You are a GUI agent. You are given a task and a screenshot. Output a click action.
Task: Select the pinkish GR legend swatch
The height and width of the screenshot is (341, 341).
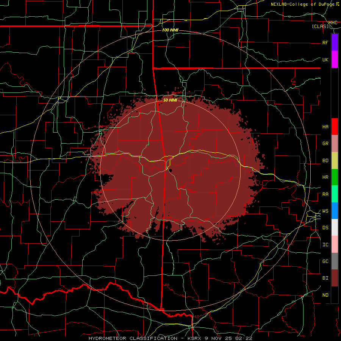[x=335, y=143]
